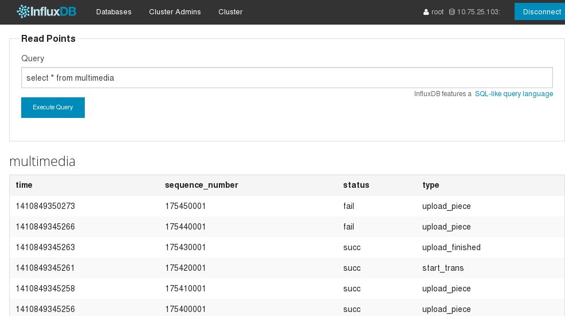
Task: Select time value 1410849350273
Action: pos(45,206)
